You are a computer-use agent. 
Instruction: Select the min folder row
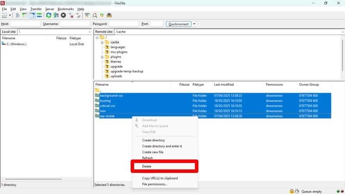pyautogui.click(x=213, y=111)
